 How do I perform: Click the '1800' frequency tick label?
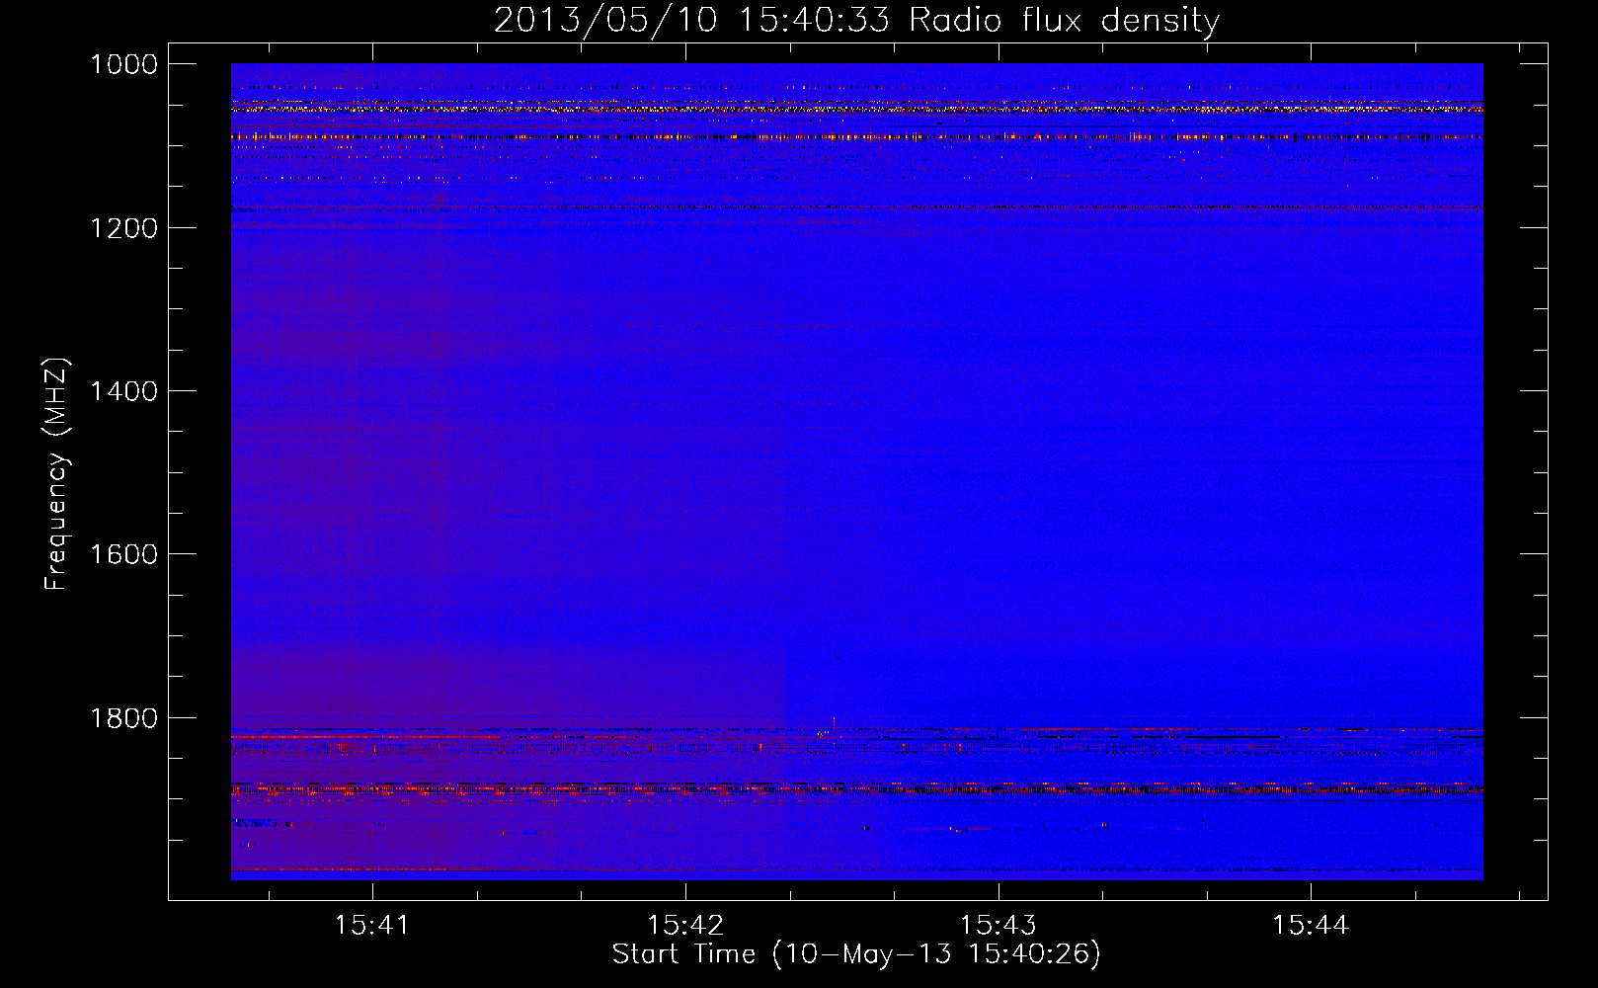point(124,718)
